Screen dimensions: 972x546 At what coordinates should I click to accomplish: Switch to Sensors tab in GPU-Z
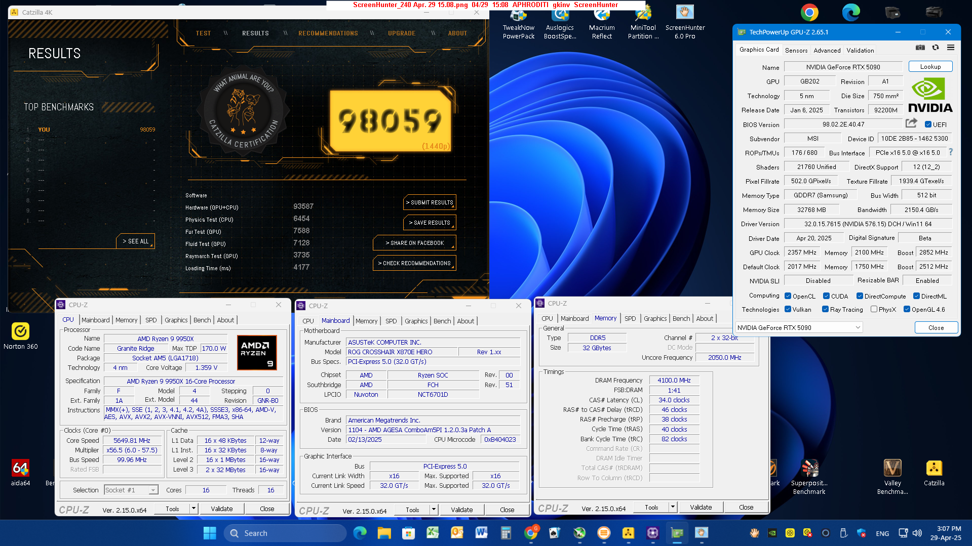click(x=796, y=50)
